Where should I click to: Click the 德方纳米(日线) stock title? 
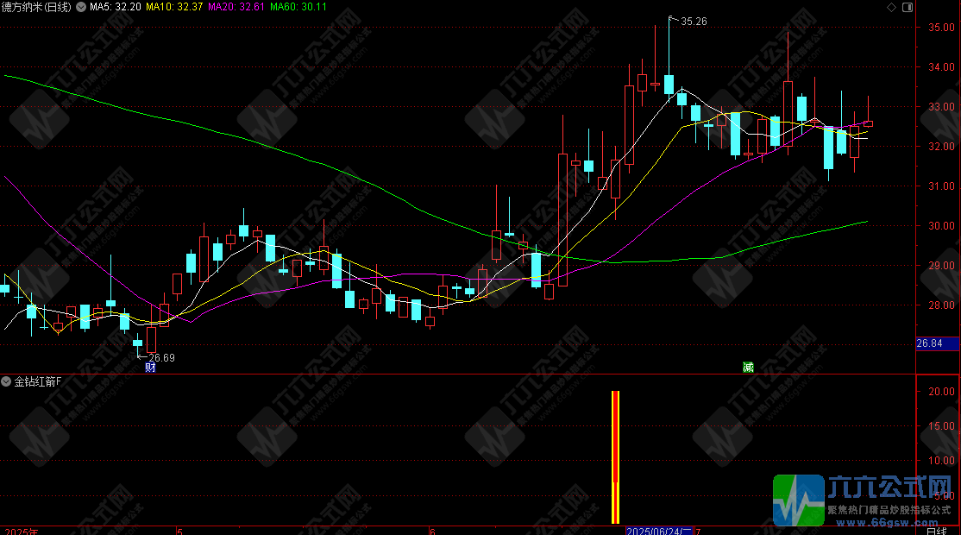pyautogui.click(x=36, y=7)
